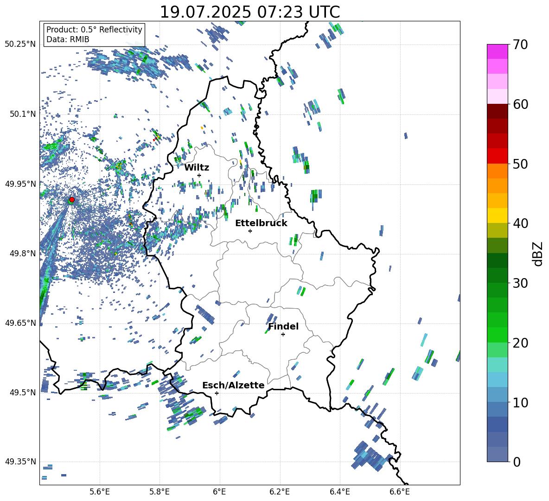The image size is (549, 501).
Task: Click the red radar site marker
Action: [72, 200]
